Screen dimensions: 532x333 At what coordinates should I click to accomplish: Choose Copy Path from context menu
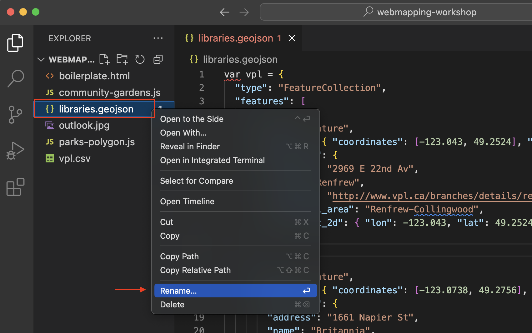coord(235,256)
